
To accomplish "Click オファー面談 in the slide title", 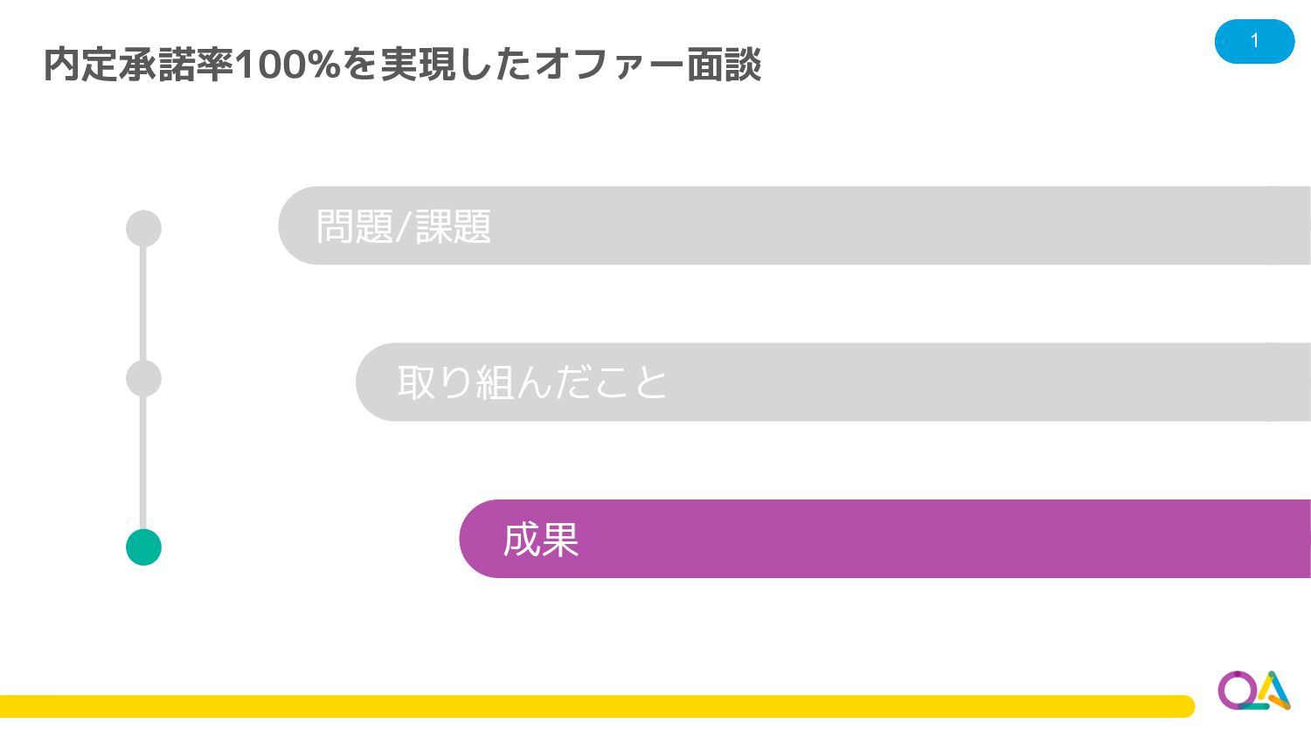I will (648, 65).
